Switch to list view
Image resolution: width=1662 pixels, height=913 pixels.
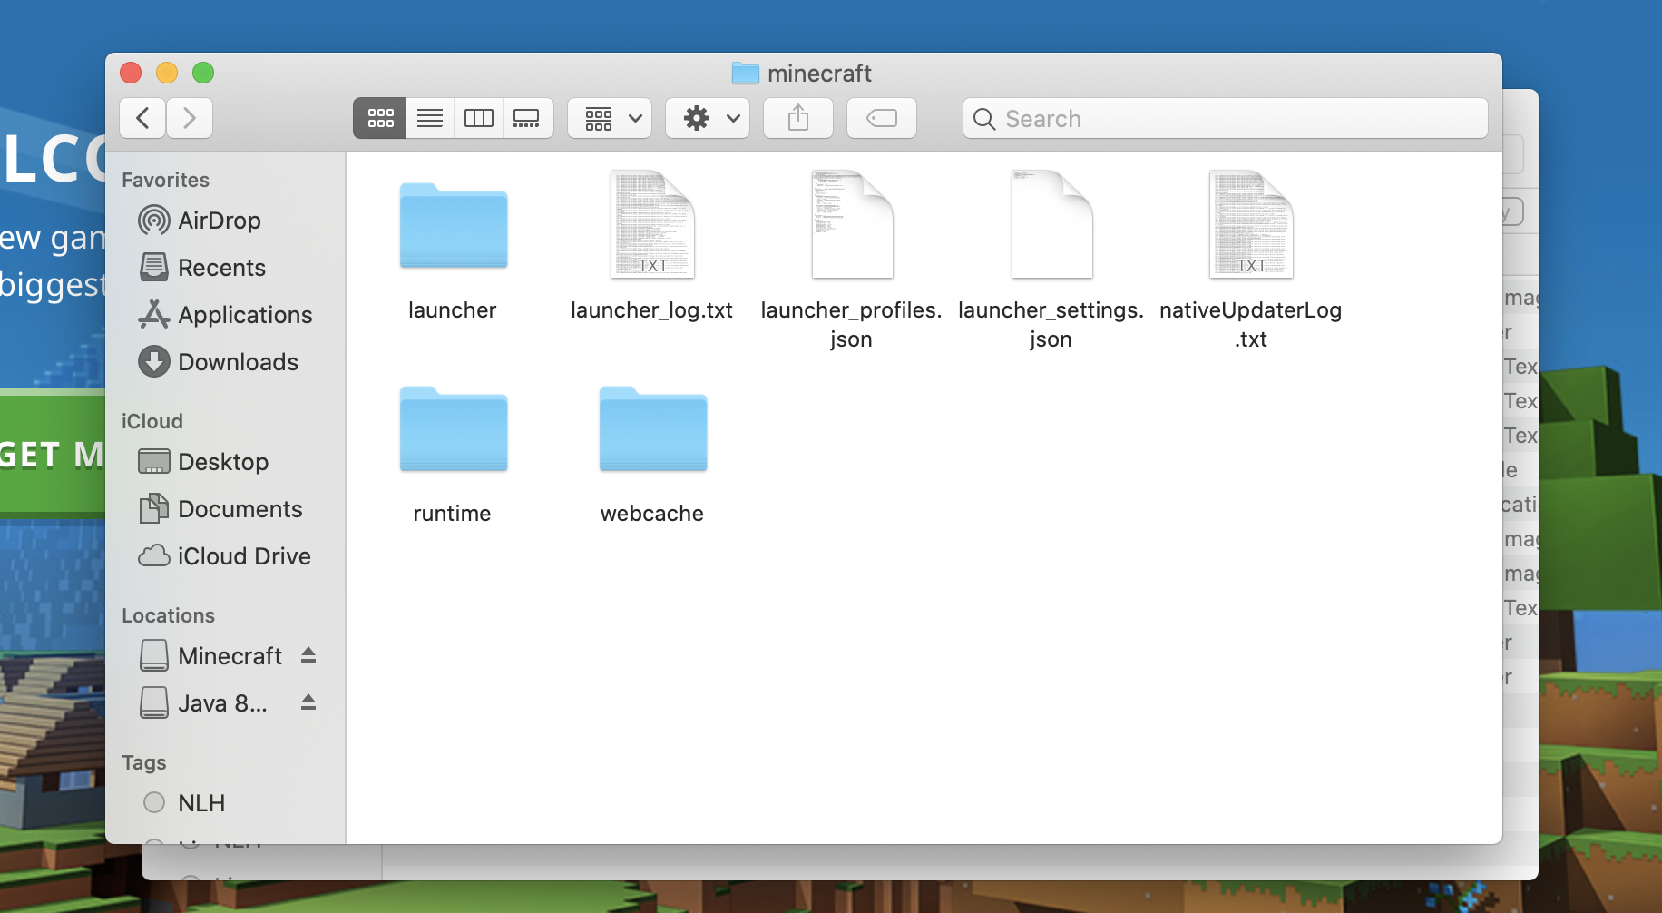tap(430, 118)
